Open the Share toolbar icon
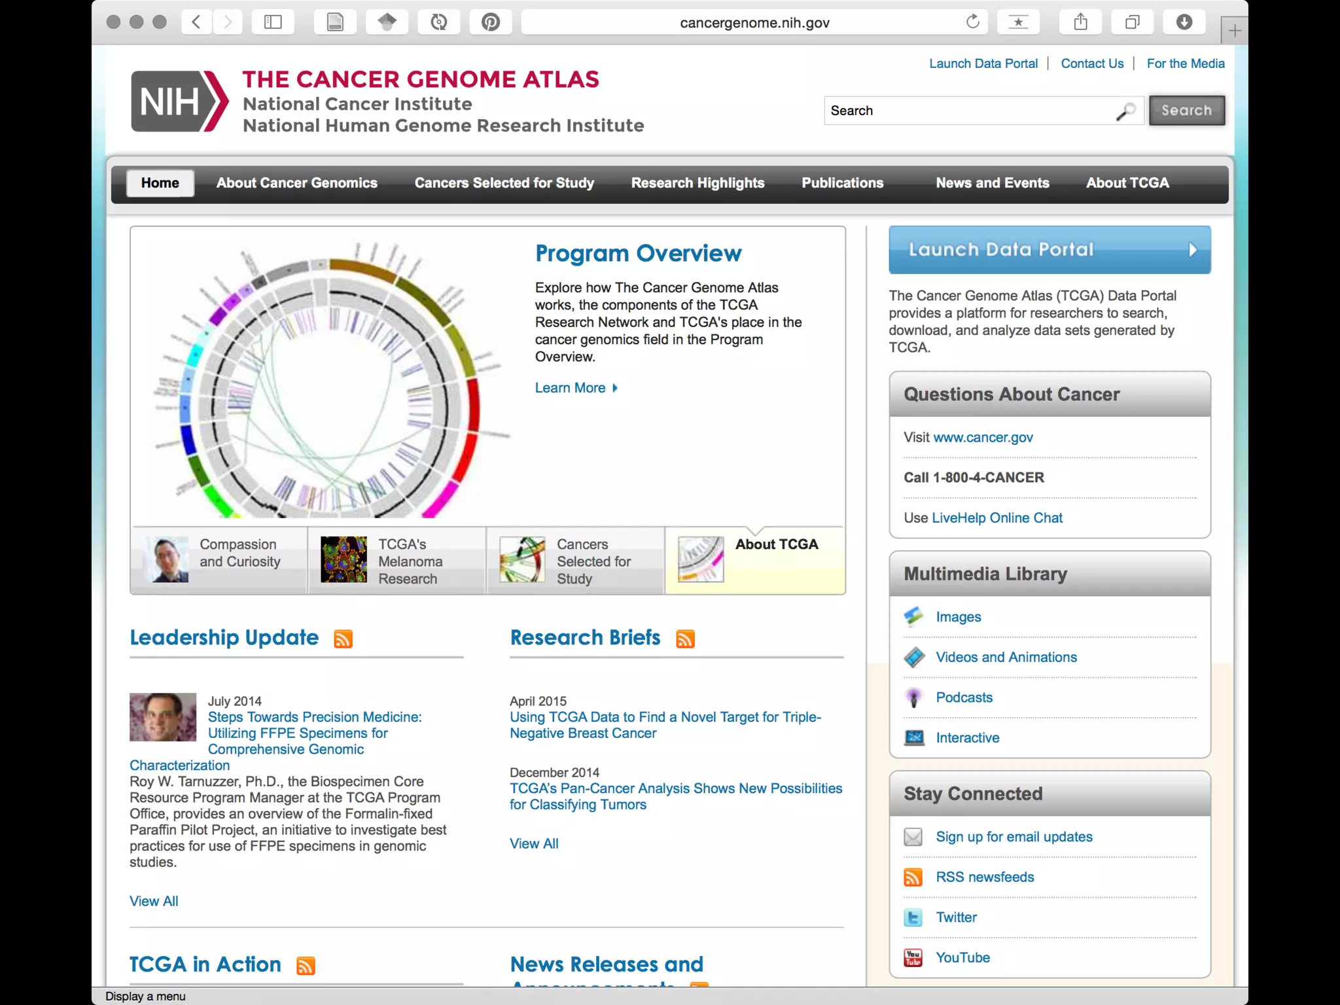Viewport: 1340px width, 1005px height. (1080, 22)
